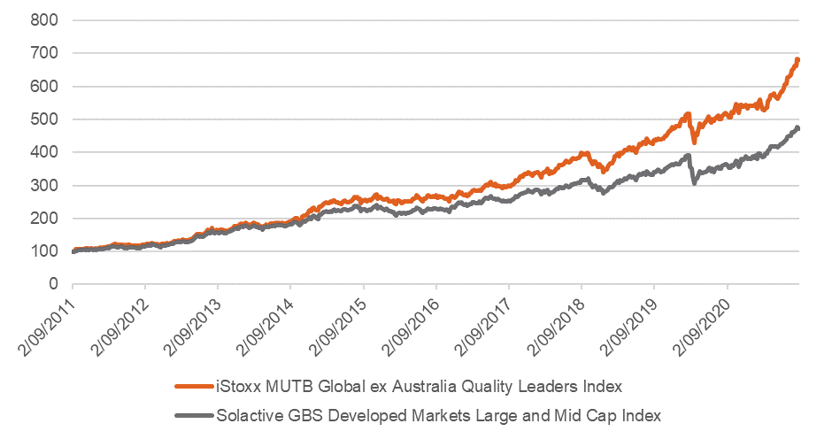Click the 100 y-axis label
Screen dimensions: 832x439
pos(44,251)
